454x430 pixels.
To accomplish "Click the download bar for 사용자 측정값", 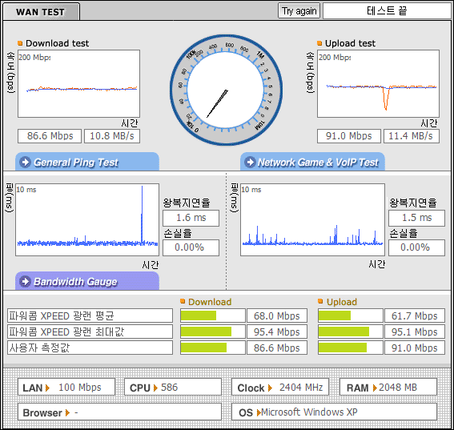I will pyautogui.click(x=213, y=348).
